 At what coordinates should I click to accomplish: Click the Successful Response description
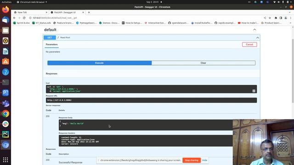pyautogui.click(x=70, y=162)
